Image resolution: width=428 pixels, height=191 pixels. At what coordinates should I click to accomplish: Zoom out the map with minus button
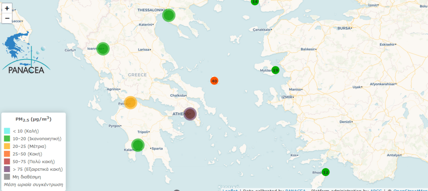pos(7,18)
